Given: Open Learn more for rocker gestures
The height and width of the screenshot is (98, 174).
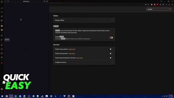Looking at the screenshot, I should click(x=72, y=53).
